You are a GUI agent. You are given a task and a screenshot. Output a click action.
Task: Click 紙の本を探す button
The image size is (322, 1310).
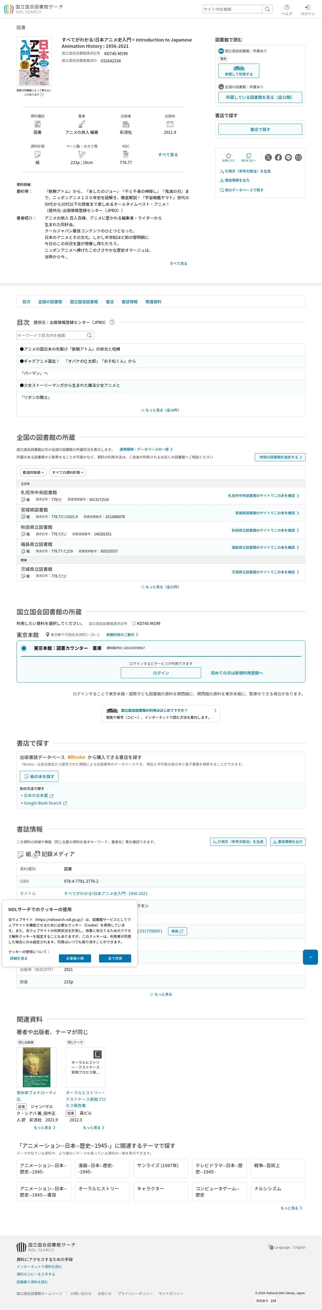39,776
